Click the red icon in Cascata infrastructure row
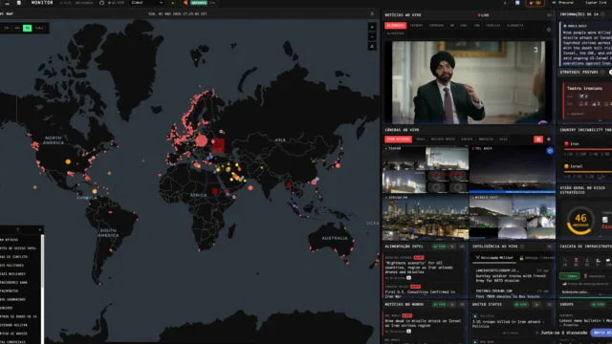This screenshot has width=612, height=344. (x=576, y=260)
